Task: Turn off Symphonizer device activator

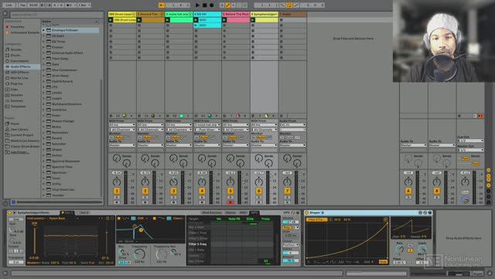Action: 10,213
